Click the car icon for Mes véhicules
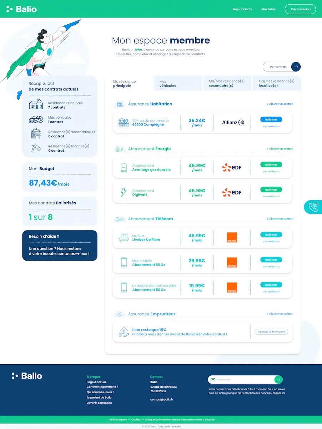 pos(36,119)
